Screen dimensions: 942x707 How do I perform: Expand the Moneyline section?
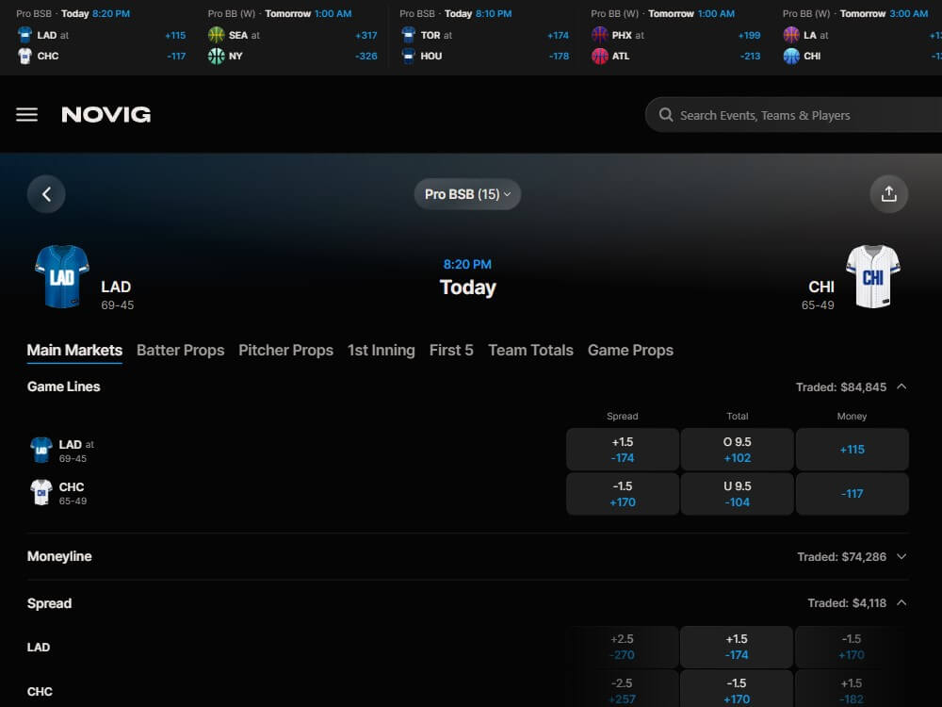click(901, 557)
